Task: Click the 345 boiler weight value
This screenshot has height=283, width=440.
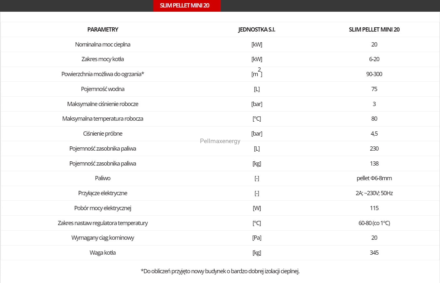Action: point(374,253)
